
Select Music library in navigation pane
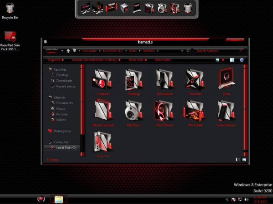click(x=58, y=109)
